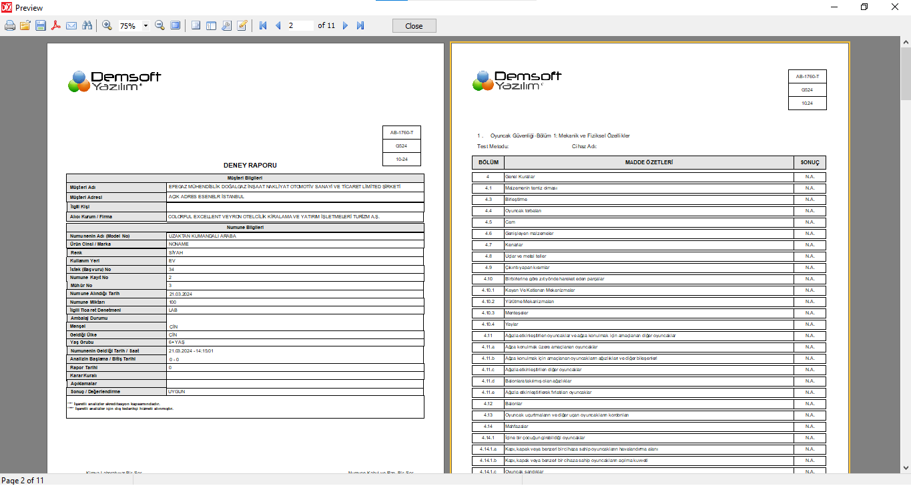
Task: Click the 'Cam' row text
Action: point(509,222)
